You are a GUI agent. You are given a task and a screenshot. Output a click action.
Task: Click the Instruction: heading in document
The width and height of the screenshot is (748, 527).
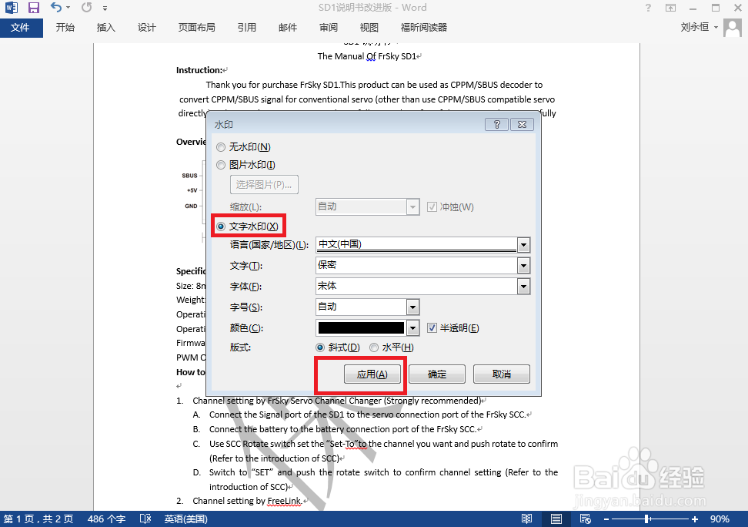199,70
